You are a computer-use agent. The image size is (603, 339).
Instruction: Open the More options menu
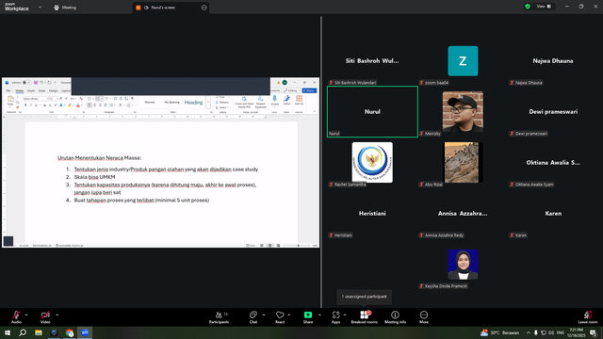424,316
